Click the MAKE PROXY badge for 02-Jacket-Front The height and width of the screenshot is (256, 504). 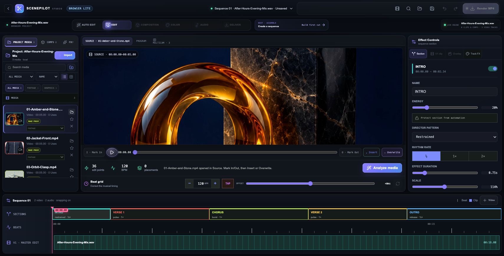tap(33, 150)
